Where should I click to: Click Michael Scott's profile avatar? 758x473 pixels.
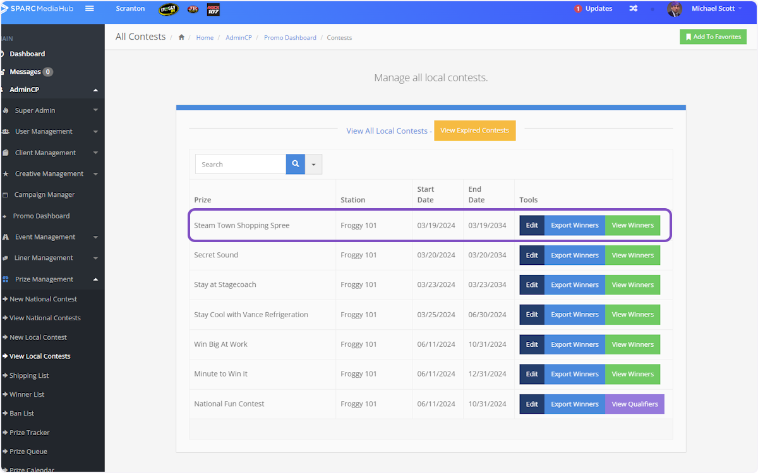[x=675, y=9]
